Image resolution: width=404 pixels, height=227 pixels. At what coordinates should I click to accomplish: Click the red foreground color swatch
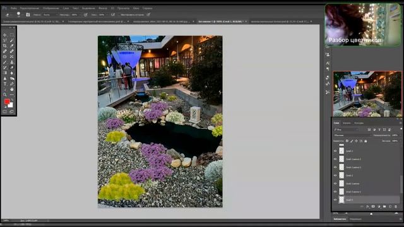[x=7, y=102]
